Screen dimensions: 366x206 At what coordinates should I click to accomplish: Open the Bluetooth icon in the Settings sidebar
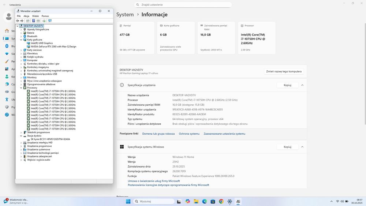pos(7,46)
